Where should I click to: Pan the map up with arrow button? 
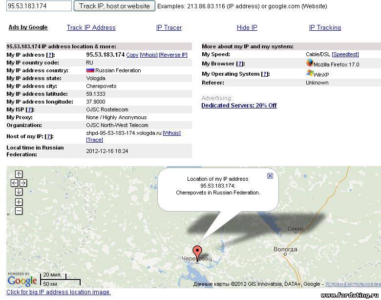(x=19, y=174)
